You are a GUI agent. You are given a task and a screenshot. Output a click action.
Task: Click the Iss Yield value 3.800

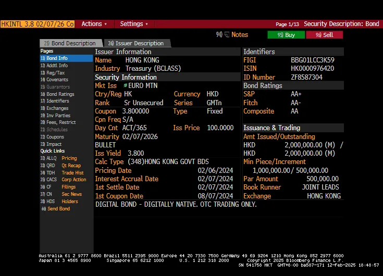(x=136, y=153)
